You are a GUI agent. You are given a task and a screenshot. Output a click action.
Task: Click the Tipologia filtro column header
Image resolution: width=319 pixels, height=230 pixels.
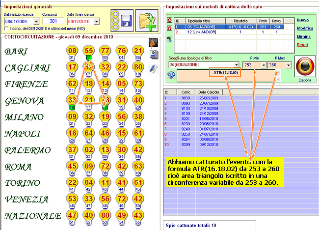pyautogui.click(x=206, y=21)
